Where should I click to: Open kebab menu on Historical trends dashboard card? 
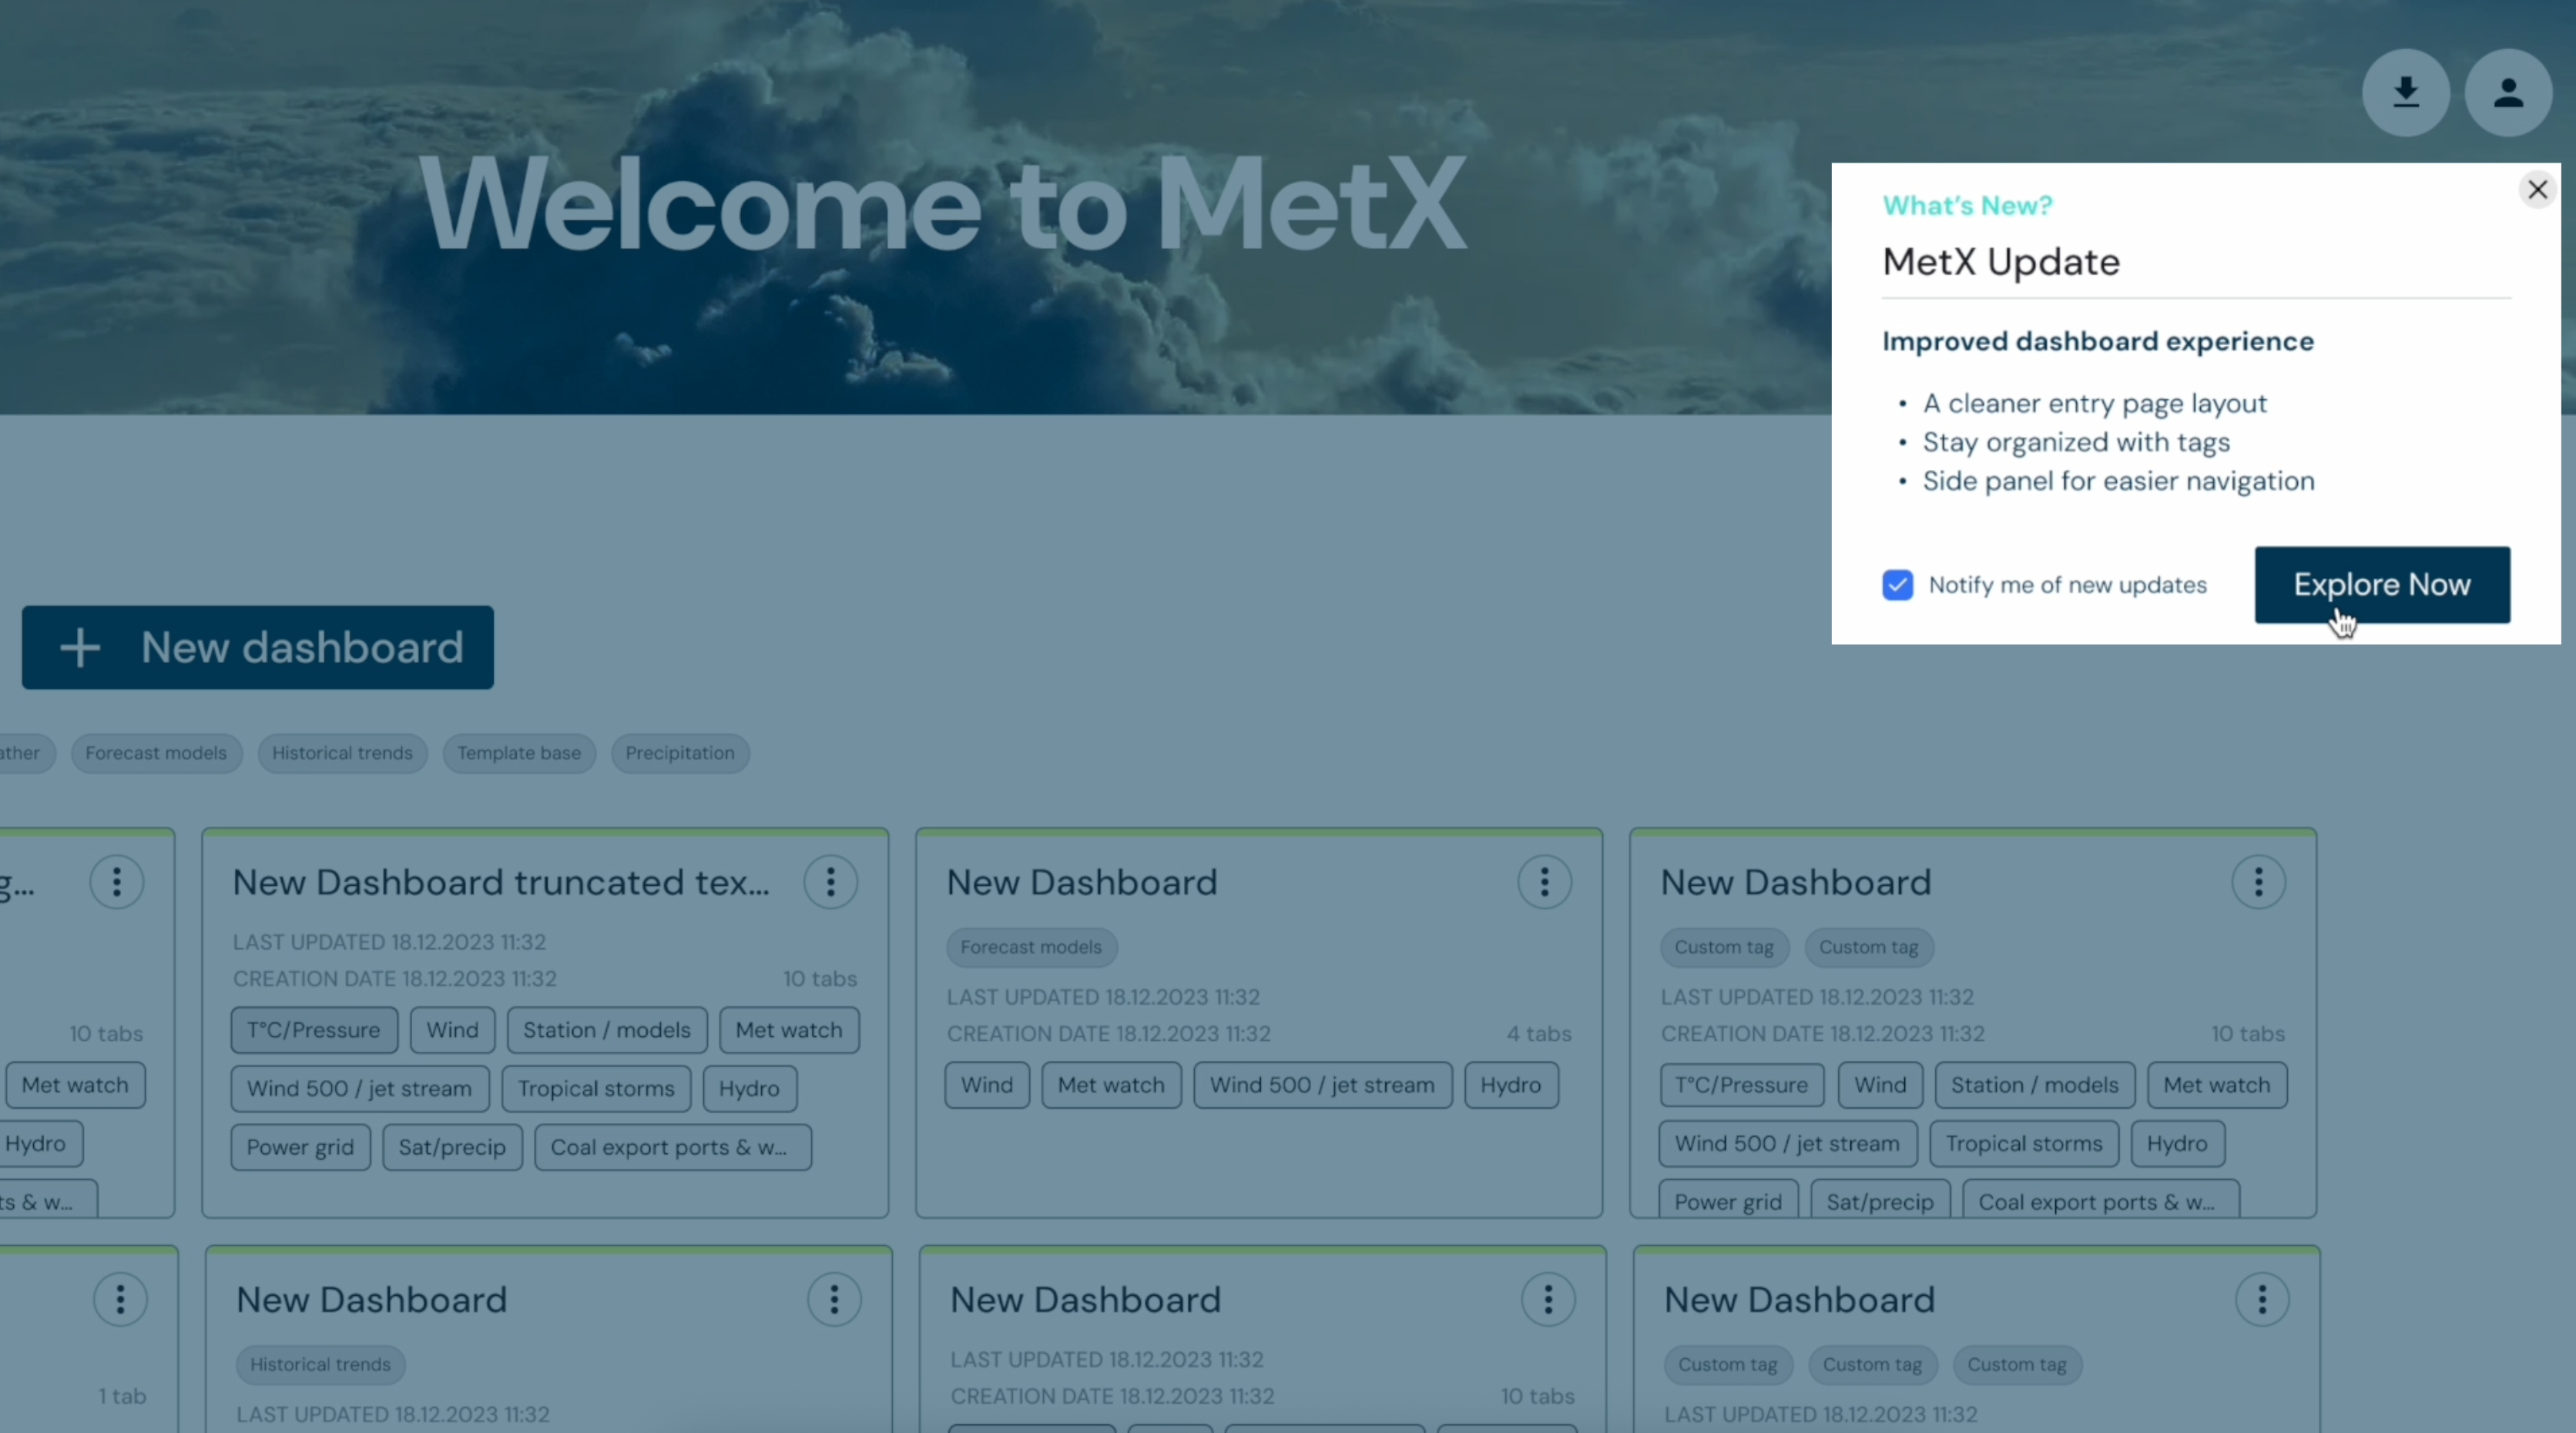[834, 1298]
